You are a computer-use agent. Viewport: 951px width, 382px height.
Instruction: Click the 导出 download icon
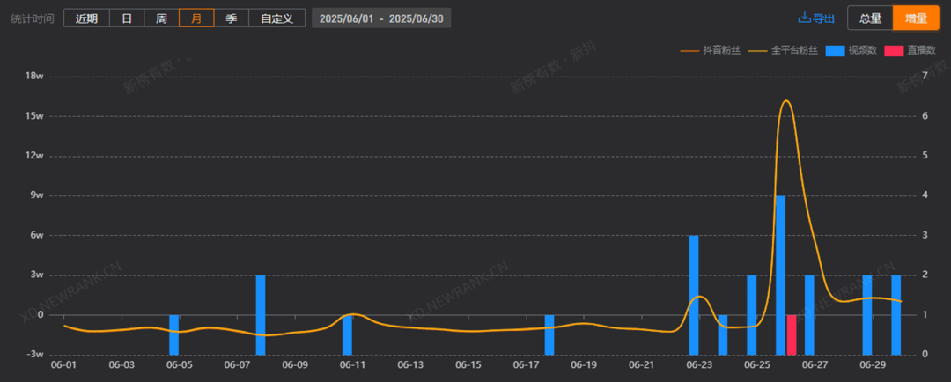pyautogui.click(x=804, y=18)
